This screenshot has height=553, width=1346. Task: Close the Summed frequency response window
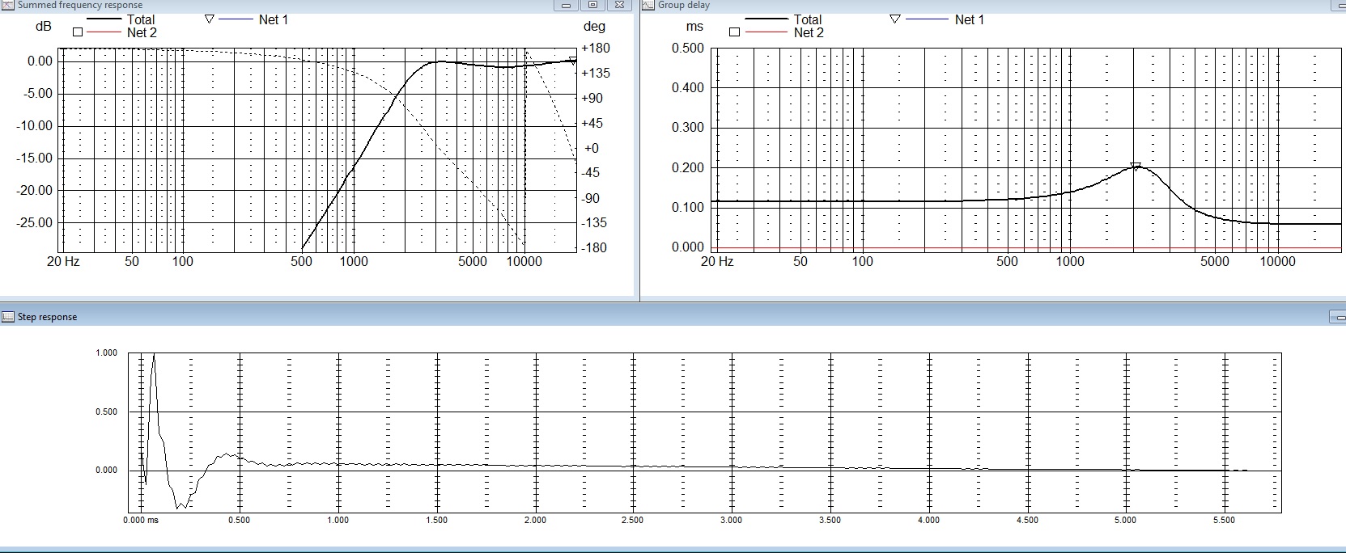619,5
